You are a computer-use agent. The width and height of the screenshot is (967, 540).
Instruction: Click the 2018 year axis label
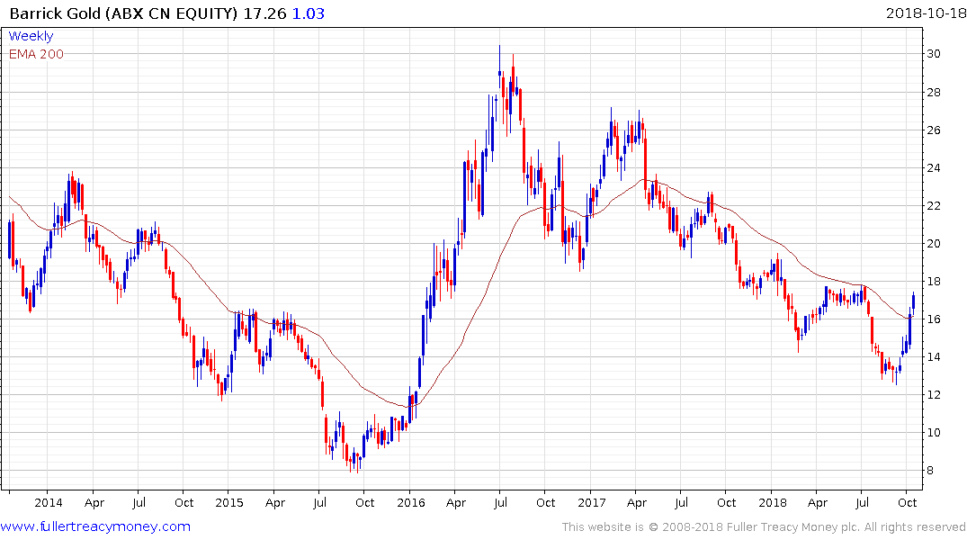pos(773,502)
